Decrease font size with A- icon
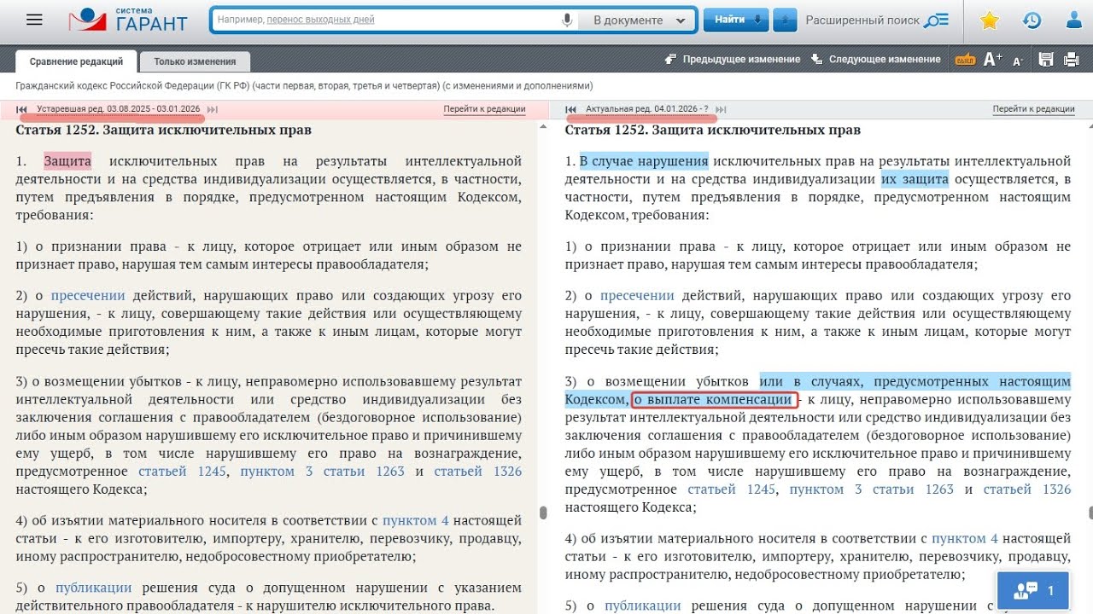 [1018, 61]
